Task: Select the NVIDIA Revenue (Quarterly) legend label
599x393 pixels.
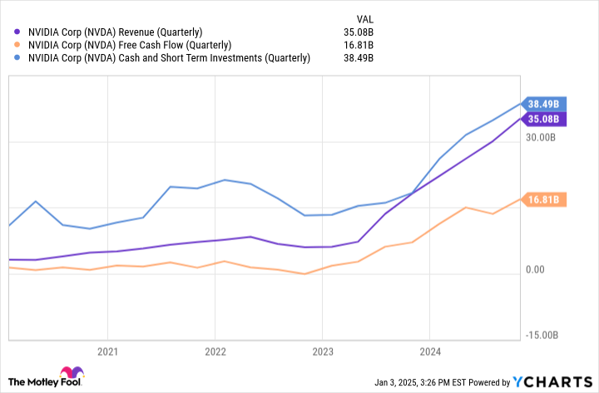Action: click(115, 32)
